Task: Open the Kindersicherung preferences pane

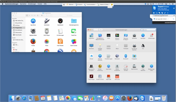Action: click(100, 68)
